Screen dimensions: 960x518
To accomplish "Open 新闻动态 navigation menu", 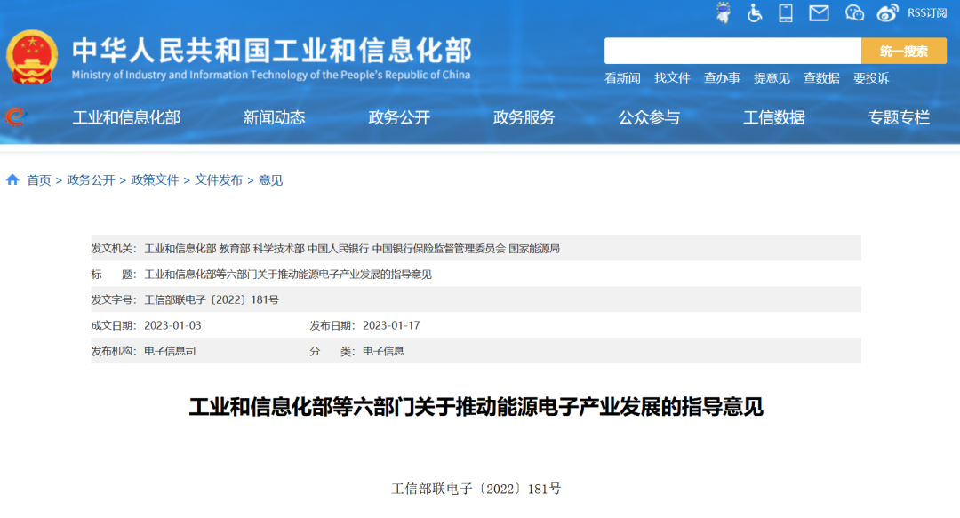I will point(274,117).
